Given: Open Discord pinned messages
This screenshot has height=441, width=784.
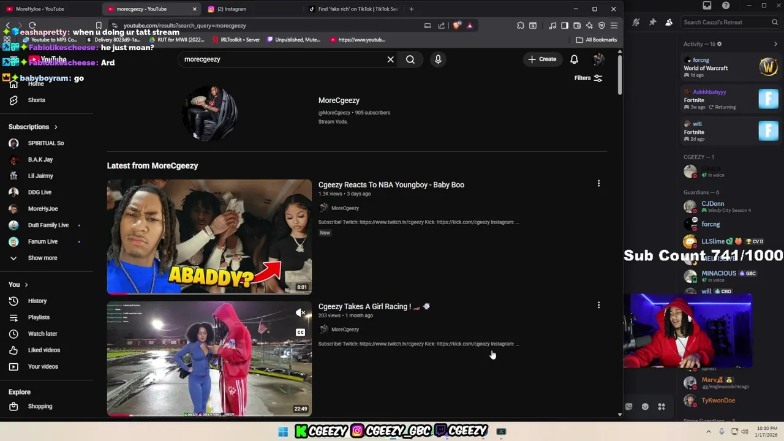Looking at the screenshot, I should click(x=652, y=22).
